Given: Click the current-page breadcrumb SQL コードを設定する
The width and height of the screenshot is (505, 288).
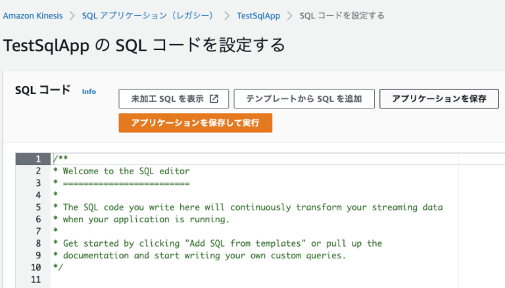Looking at the screenshot, I should point(342,16).
